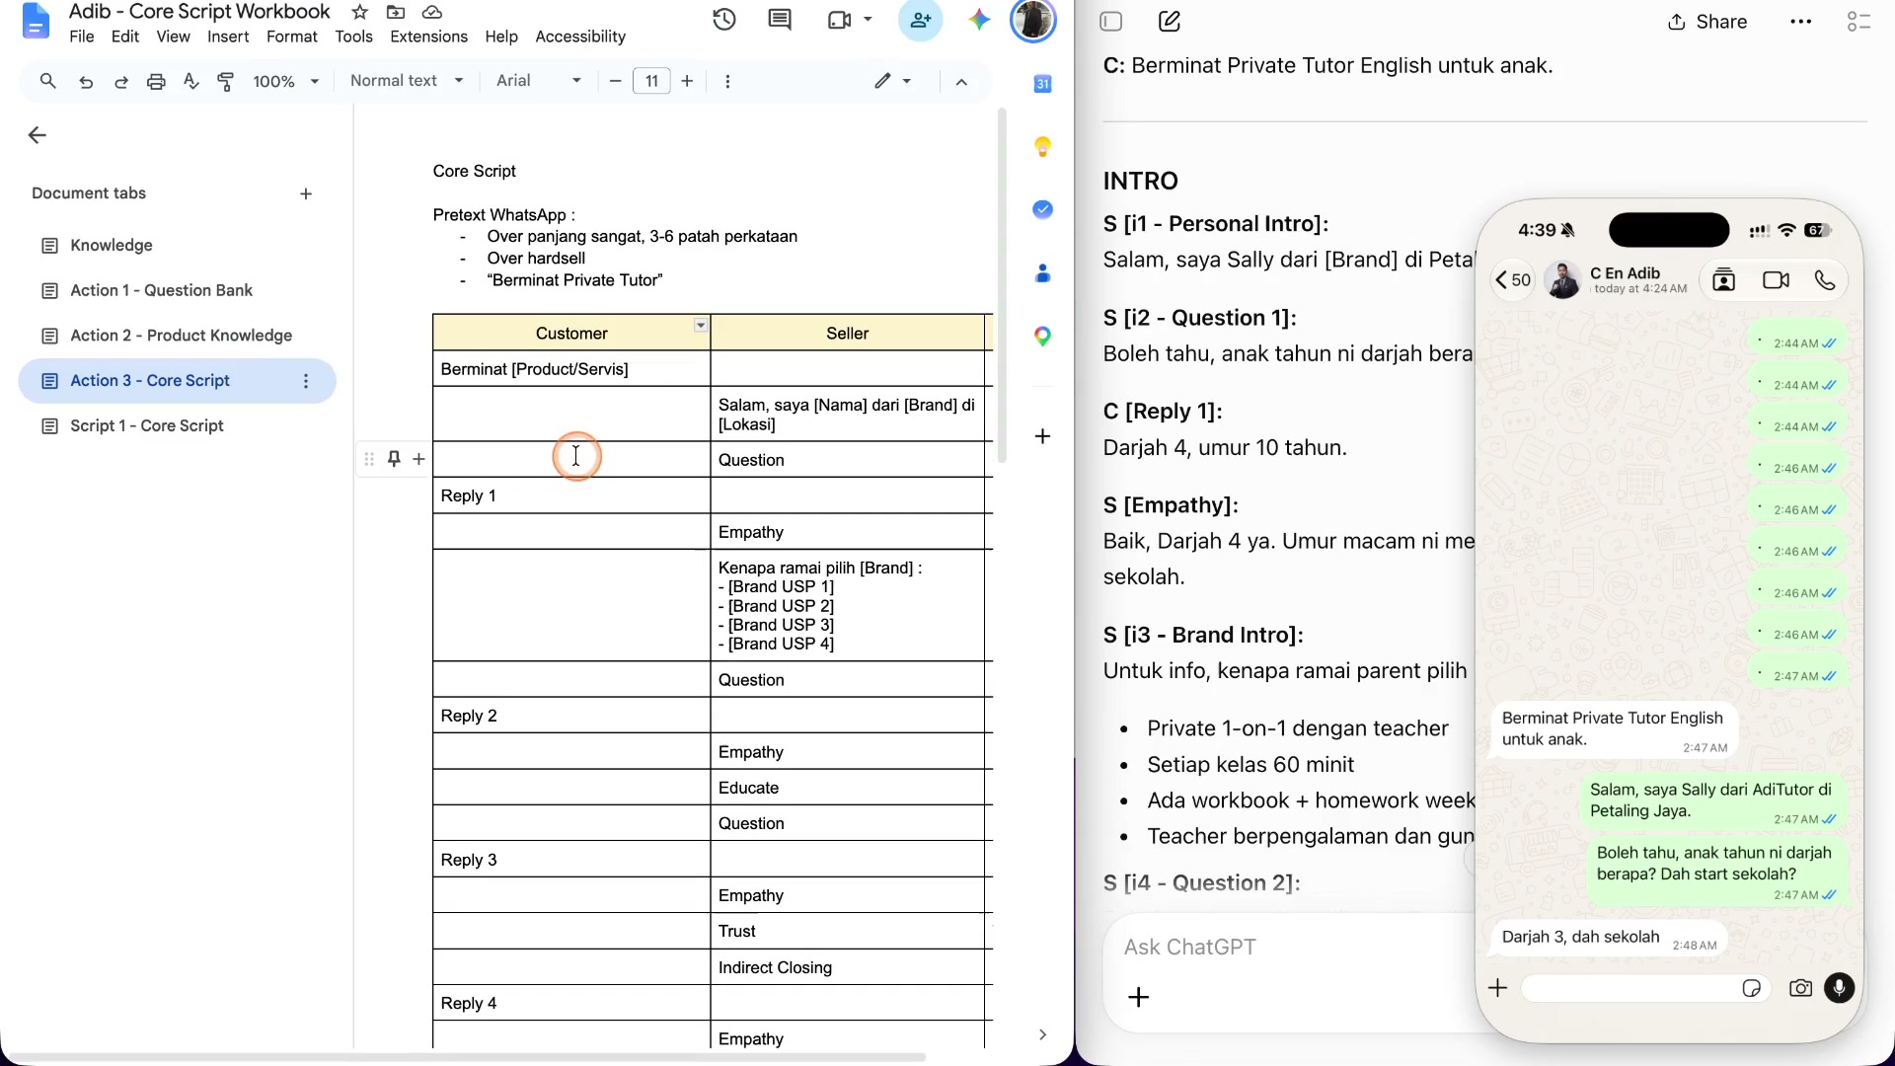Start new chat compose icon in ChatGPT

1170,21
